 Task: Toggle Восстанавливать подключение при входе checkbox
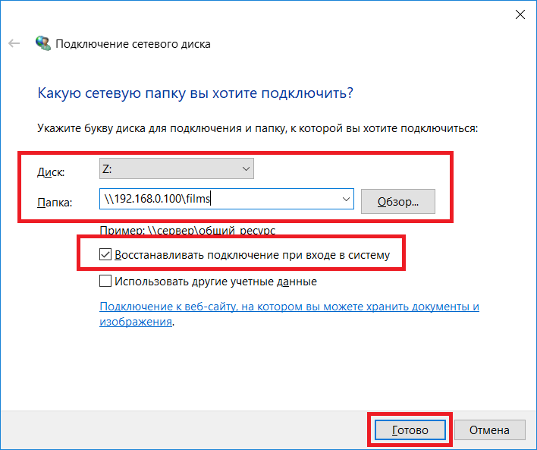tap(105, 255)
